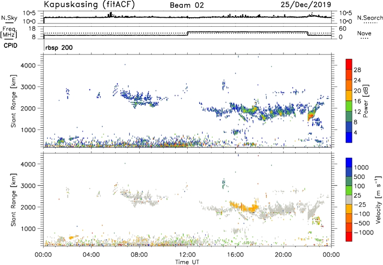Click the '18' frequency axis value
Viewport: 383px width, 265px height.
coord(32,29)
